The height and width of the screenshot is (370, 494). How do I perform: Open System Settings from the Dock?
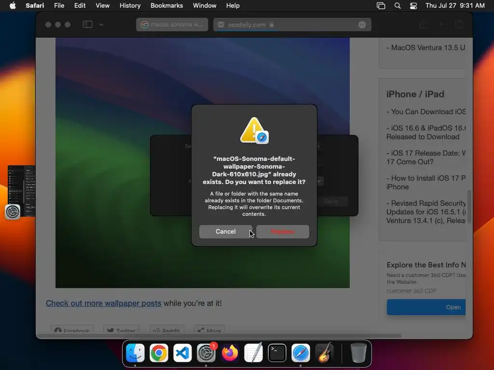click(x=206, y=353)
